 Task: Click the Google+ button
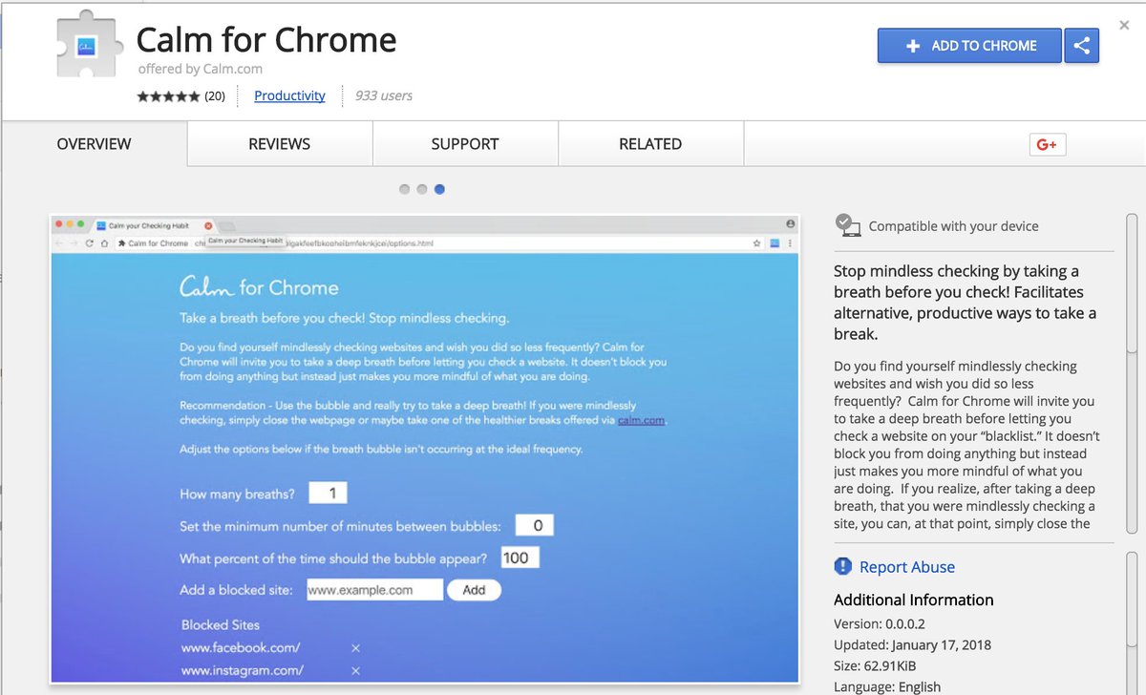pyautogui.click(x=1048, y=144)
